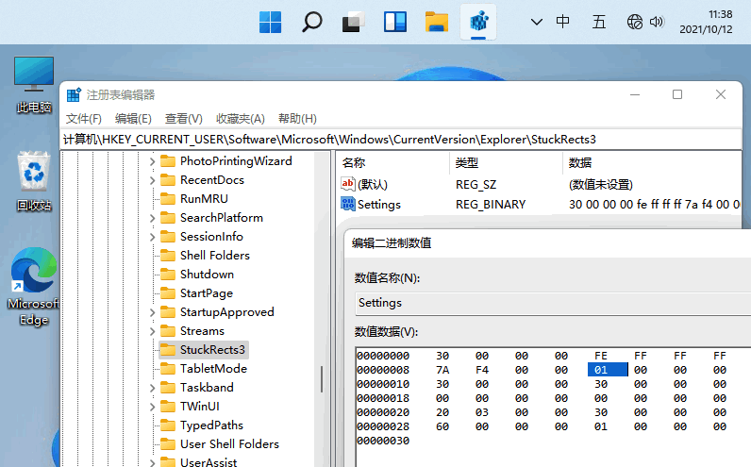Screen dimensions: 751x467
Task: Select PhotoPrintingWizard tree key
Action: click(x=236, y=161)
